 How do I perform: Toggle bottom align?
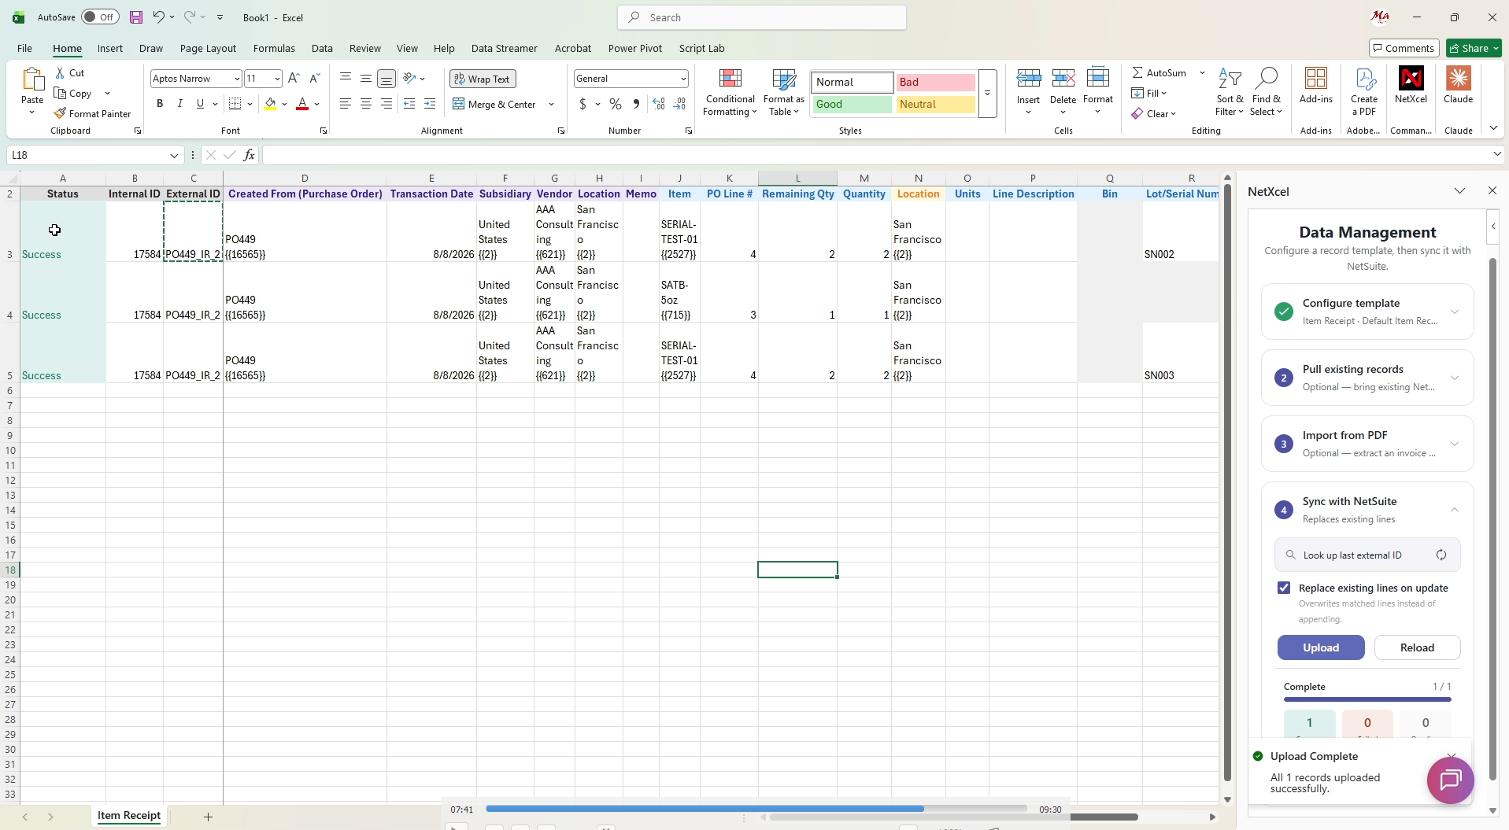(386, 79)
